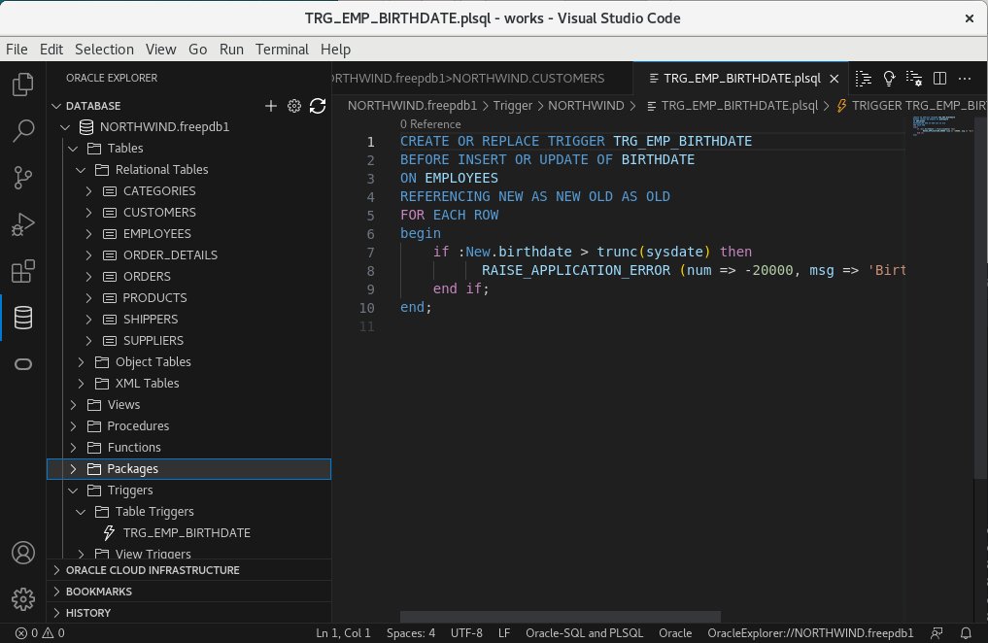
Task: Expand the Packages folder
Action: (x=73, y=469)
